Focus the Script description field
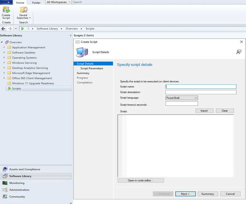This screenshot has width=246, height=204. [x=201, y=92]
